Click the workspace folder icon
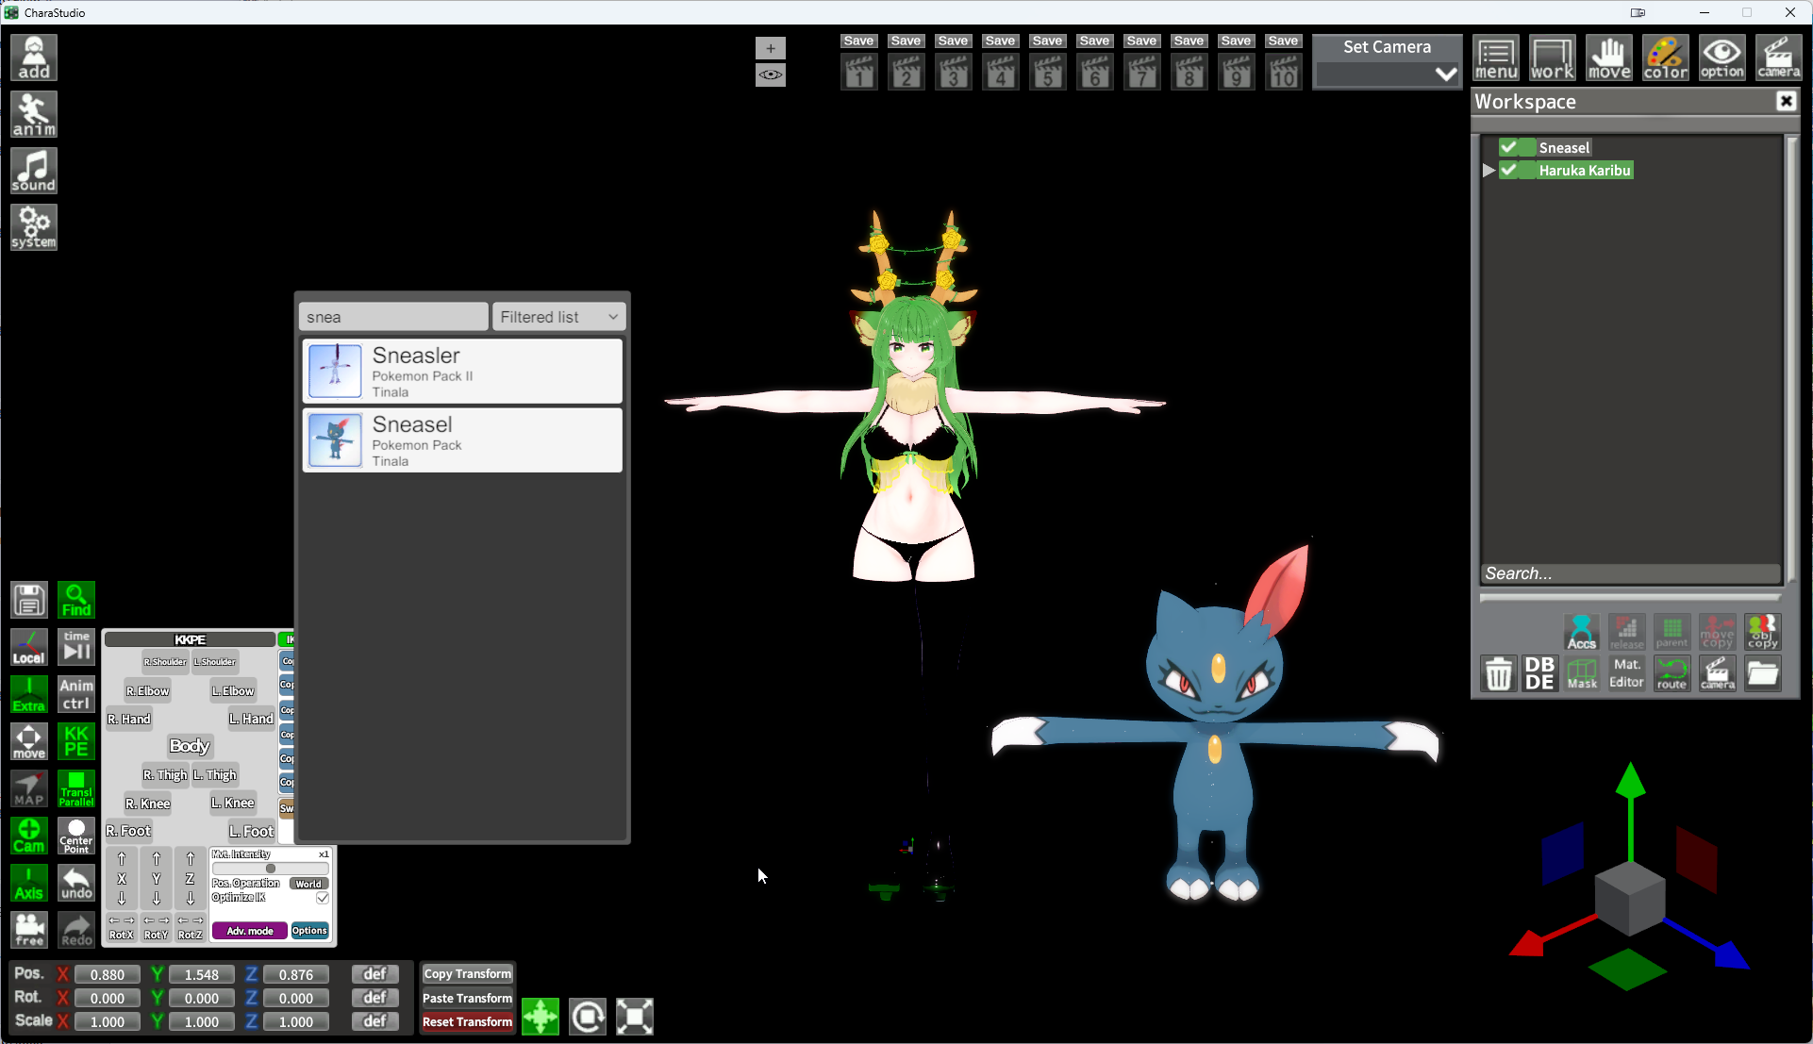The height and width of the screenshot is (1044, 1813). [x=1762, y=674]
